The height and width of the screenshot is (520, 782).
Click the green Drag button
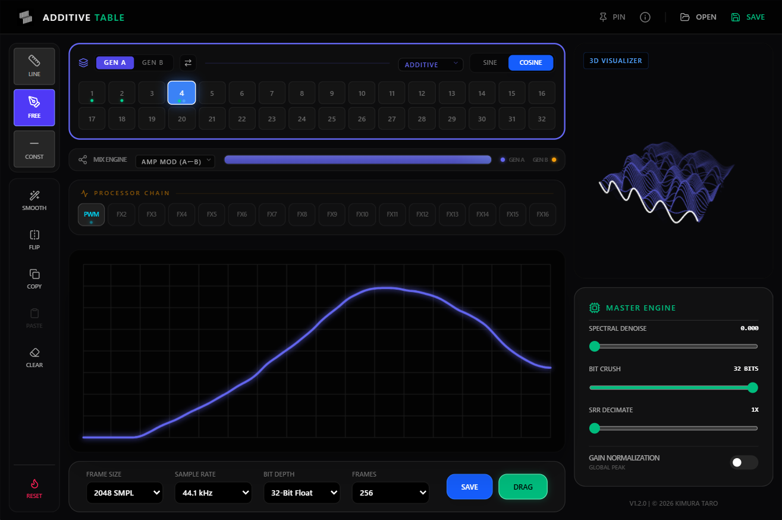(x=523, y=487)
